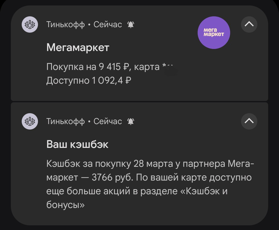Tap the Tinkoff bank logo on first notification
Viewport: 279px width, 230px height.
[x=30, y=25]
